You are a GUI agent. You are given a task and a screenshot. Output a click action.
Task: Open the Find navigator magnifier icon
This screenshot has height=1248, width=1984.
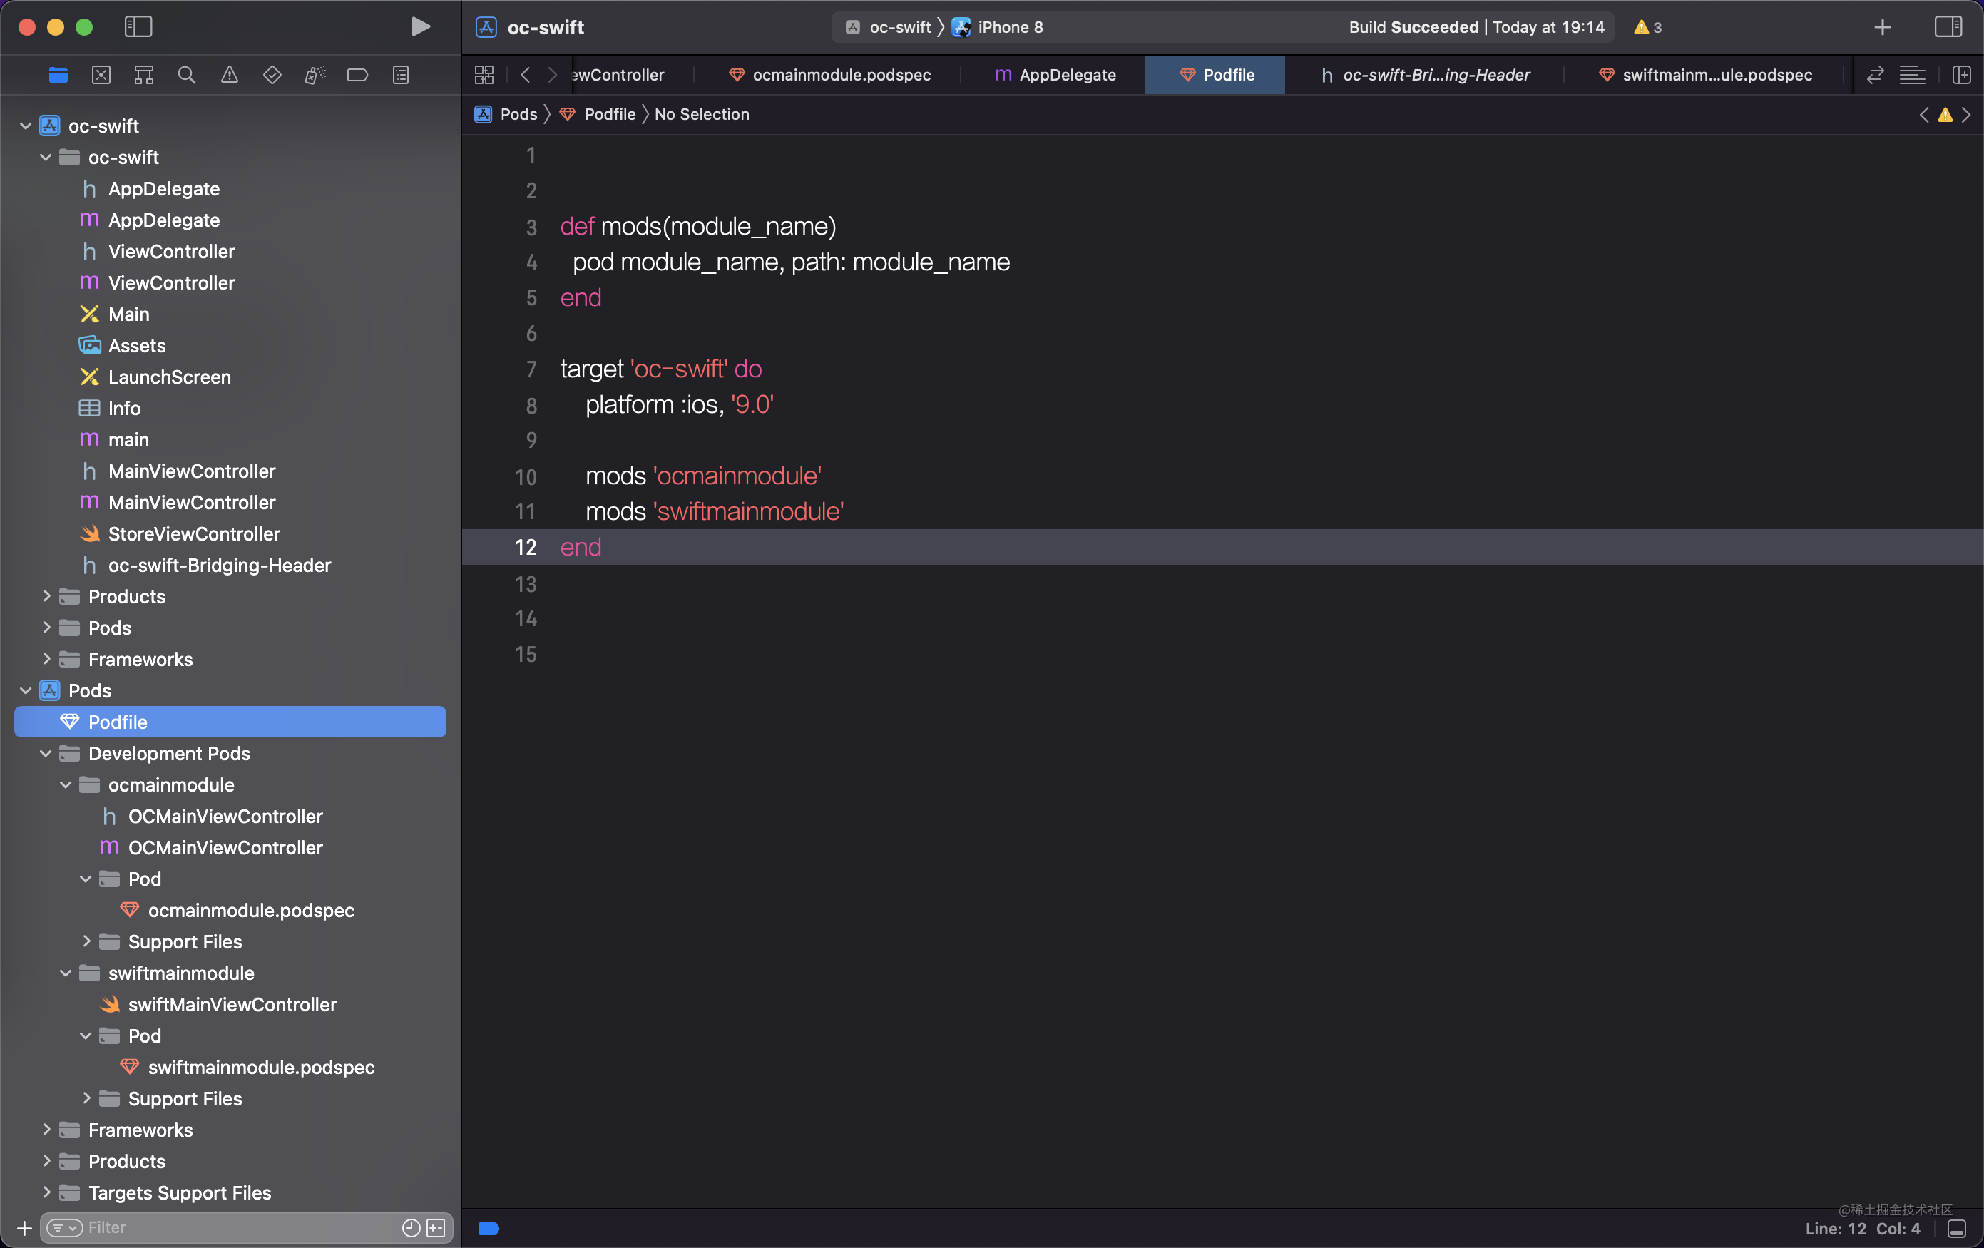pyautogui.click(x=186, y=75)
